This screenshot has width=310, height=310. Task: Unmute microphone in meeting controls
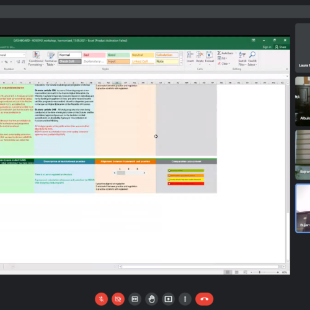[101, 299]
